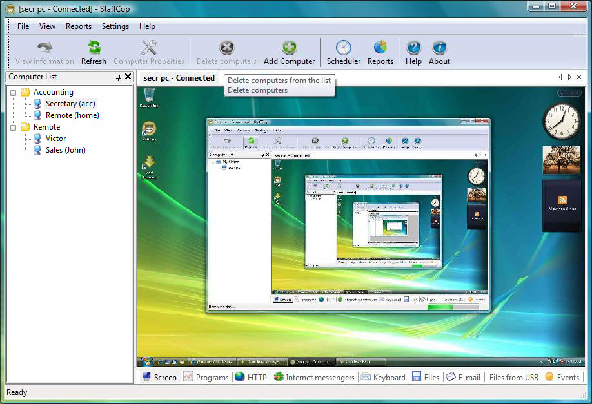
Task: Select Remote (home) computer in tree
Action: coord(72,115)
